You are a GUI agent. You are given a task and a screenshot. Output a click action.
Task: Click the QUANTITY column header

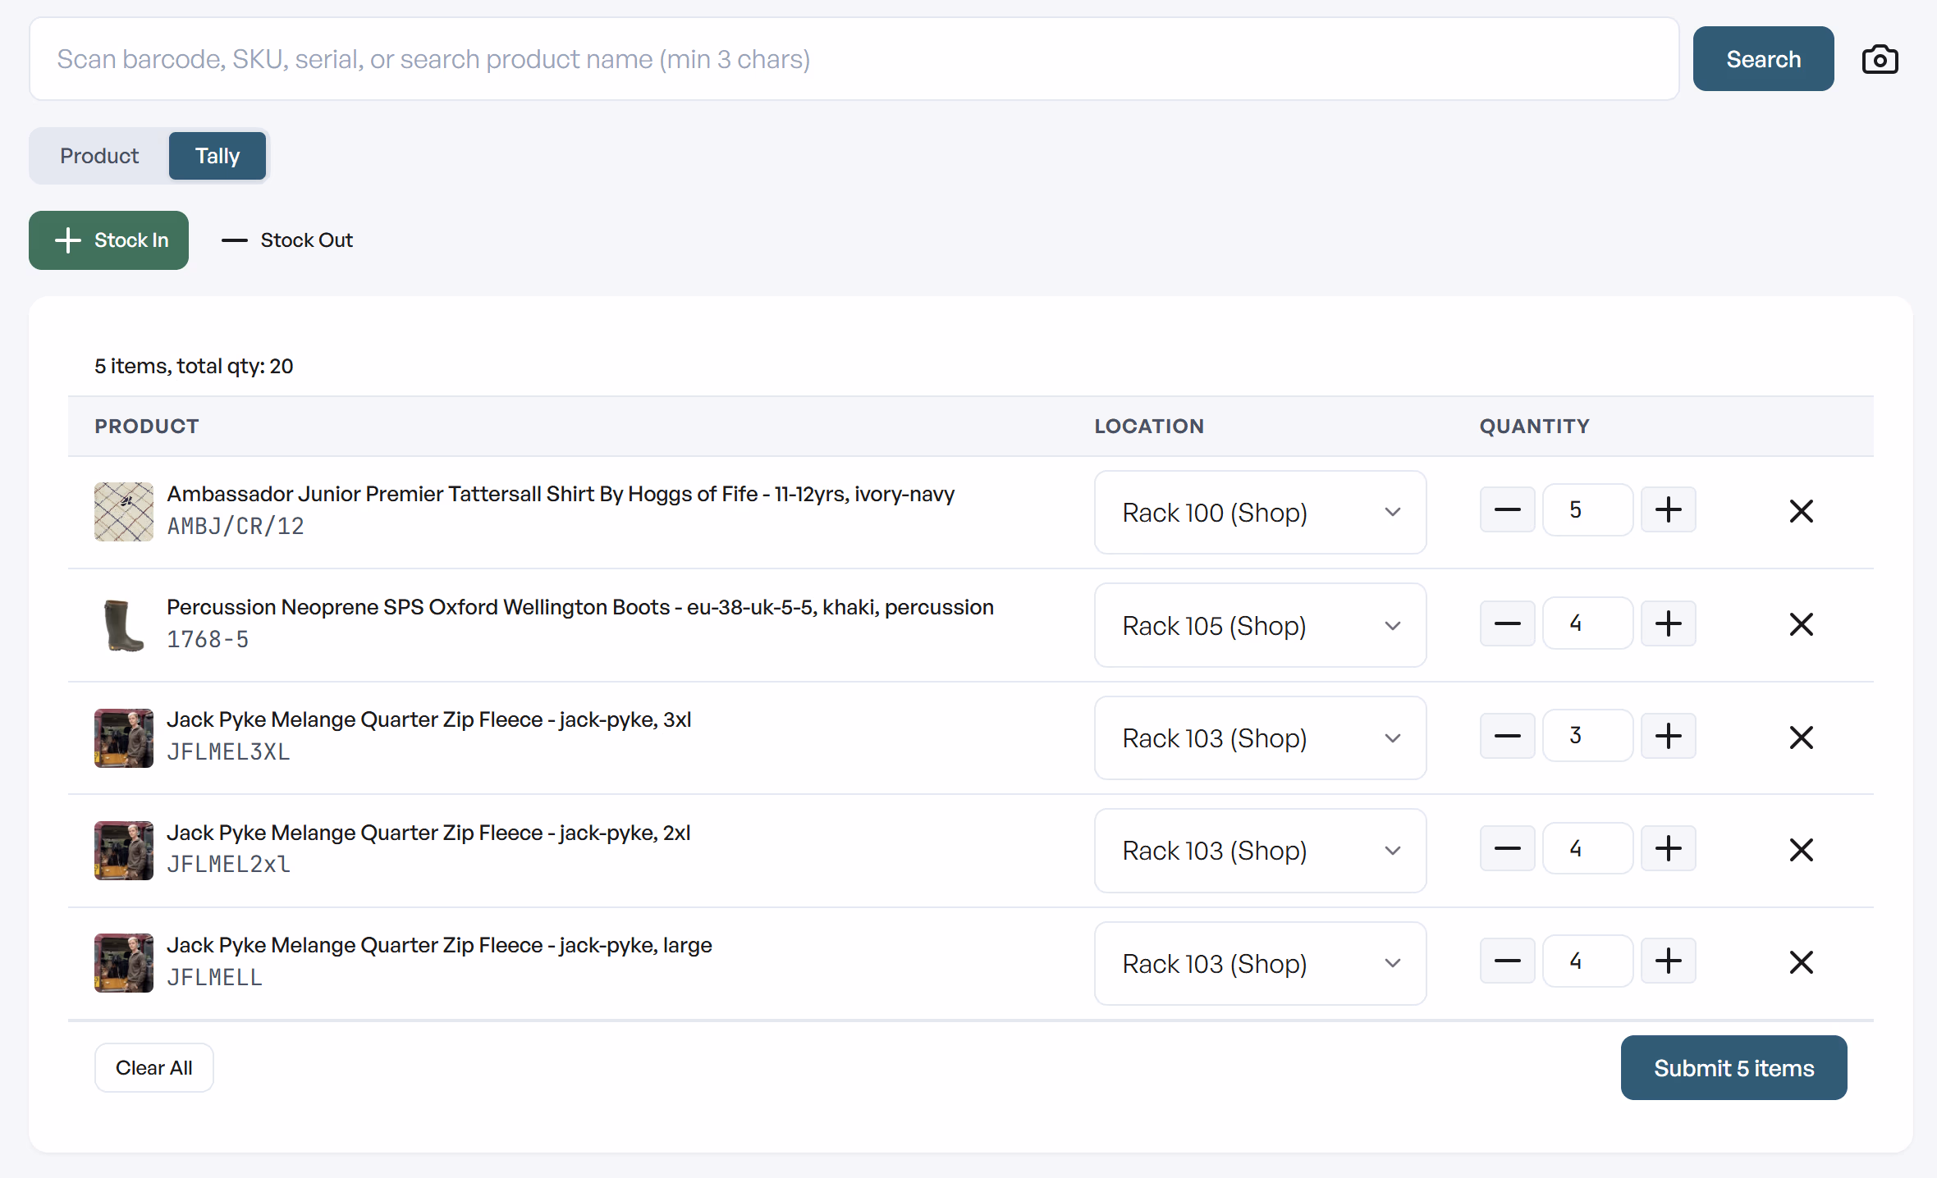click(x=1535, y=427)
